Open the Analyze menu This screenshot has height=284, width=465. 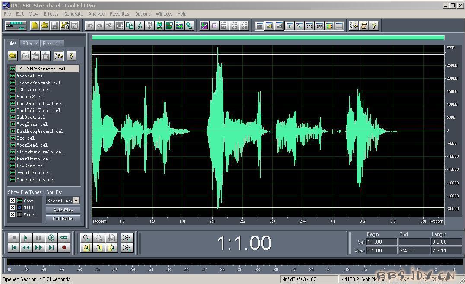[x=96, y=14]
